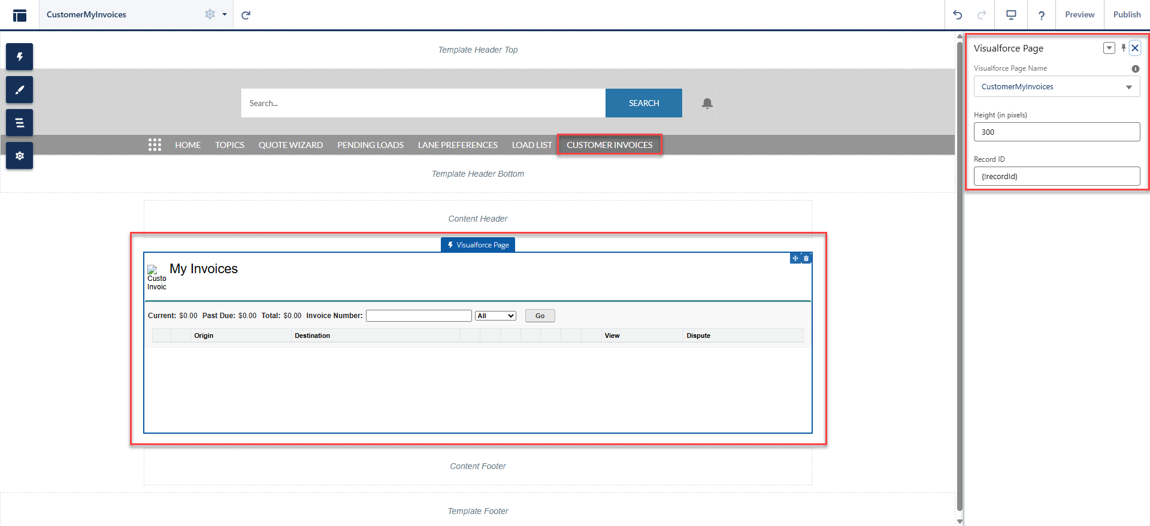Click the Height in pixels field
The height and width of the screenshot is (526, 1150).
(1057, 132)
